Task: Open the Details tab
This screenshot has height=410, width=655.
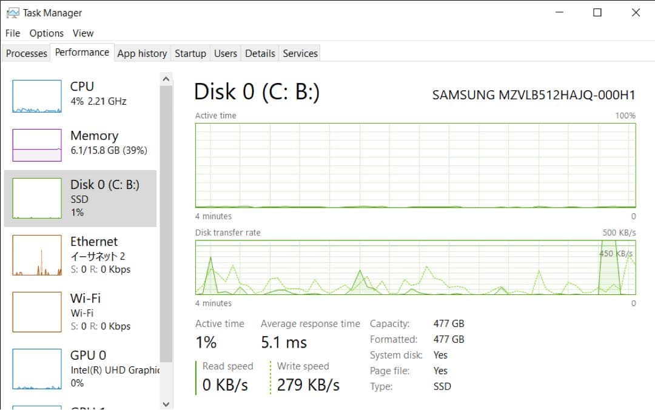Action: pyautogui.click(x=260, y=53)
